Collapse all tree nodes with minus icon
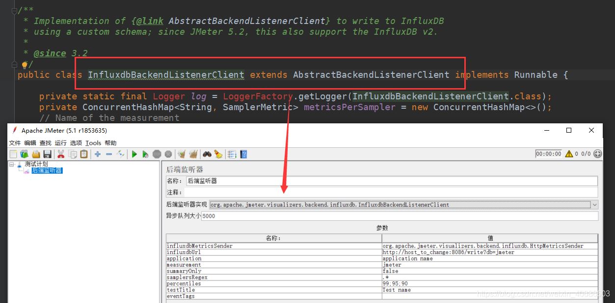The image size is (615, 303). coord(109,154)
